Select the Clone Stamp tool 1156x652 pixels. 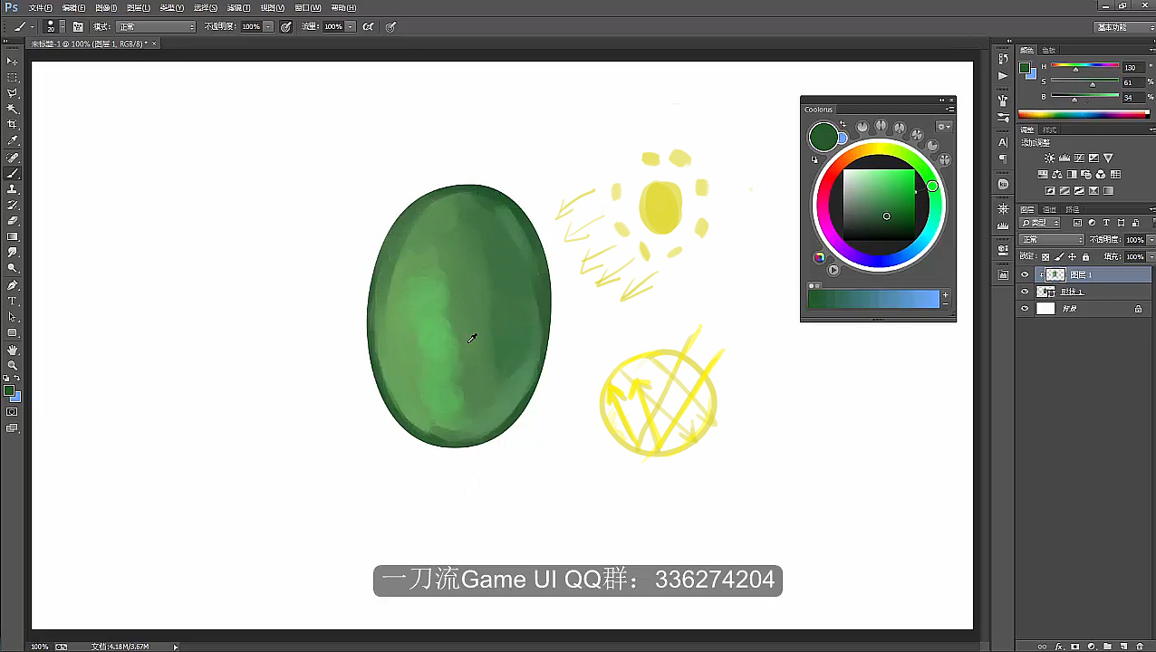coord(12,188)
